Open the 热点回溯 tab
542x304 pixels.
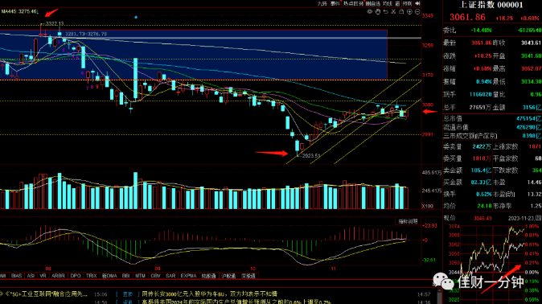click(x=353, y=3)
